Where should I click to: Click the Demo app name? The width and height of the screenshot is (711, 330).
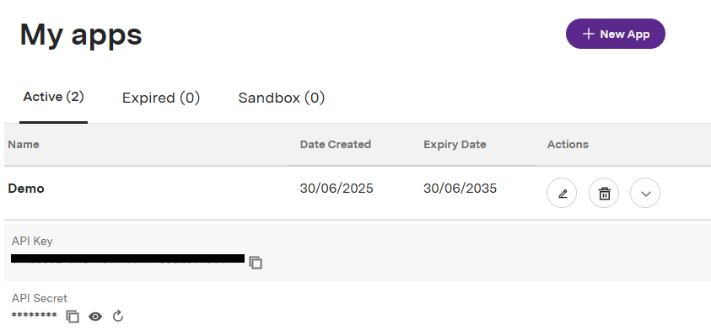pos(26,189)
